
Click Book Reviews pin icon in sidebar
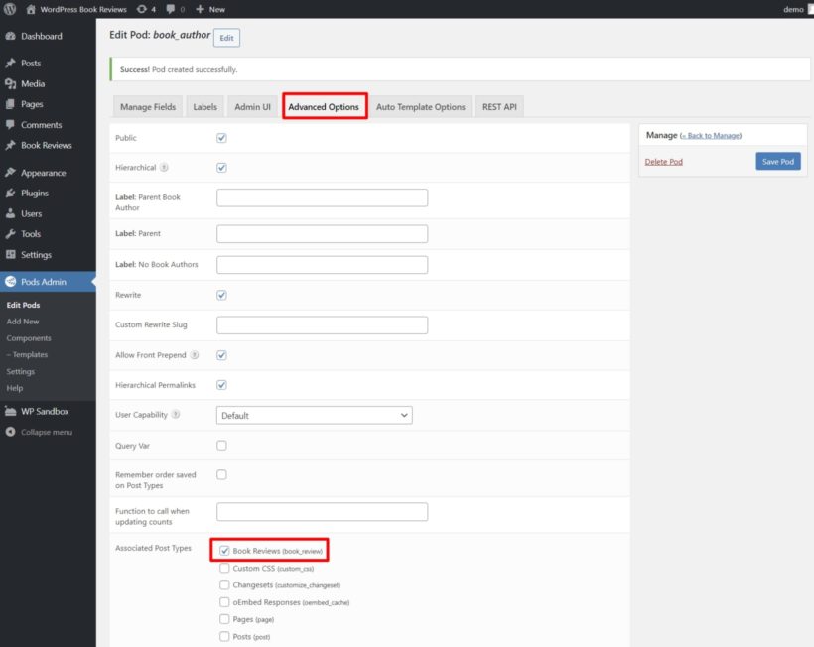tap(10, 145)
